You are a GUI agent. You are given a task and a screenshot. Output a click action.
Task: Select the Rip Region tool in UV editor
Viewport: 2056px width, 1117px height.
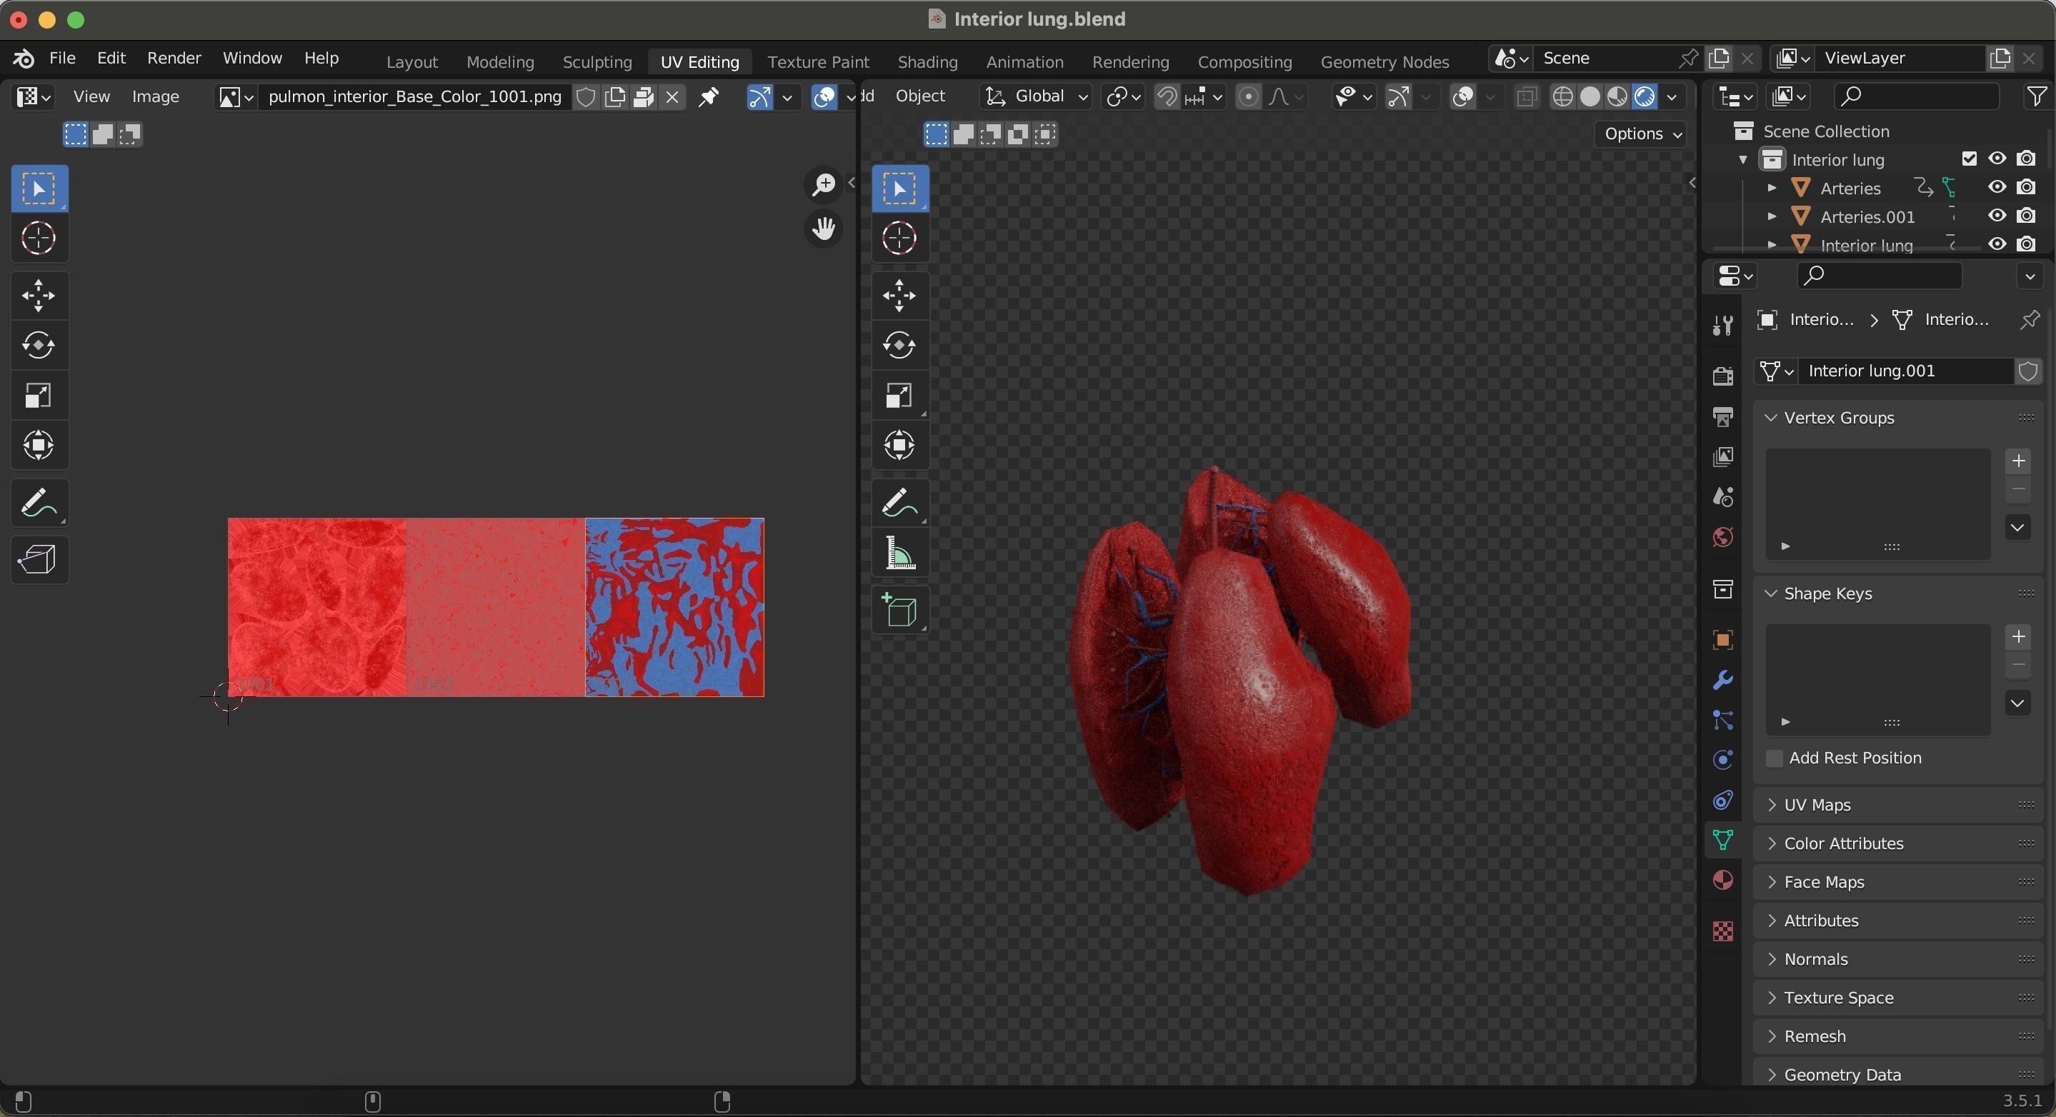[x=39, y=559]
